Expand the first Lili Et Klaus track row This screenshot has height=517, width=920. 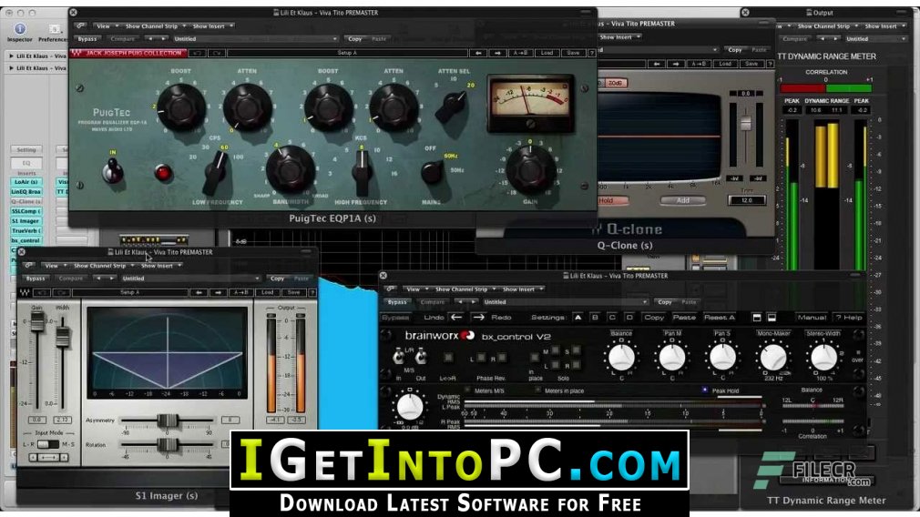coord(11,56)
